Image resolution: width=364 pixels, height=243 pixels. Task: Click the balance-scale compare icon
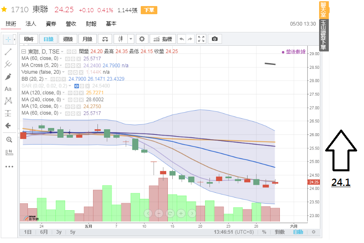coord(105,39)
